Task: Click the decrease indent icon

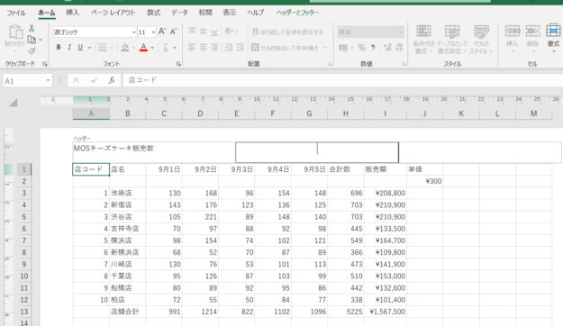Action: 229,47
